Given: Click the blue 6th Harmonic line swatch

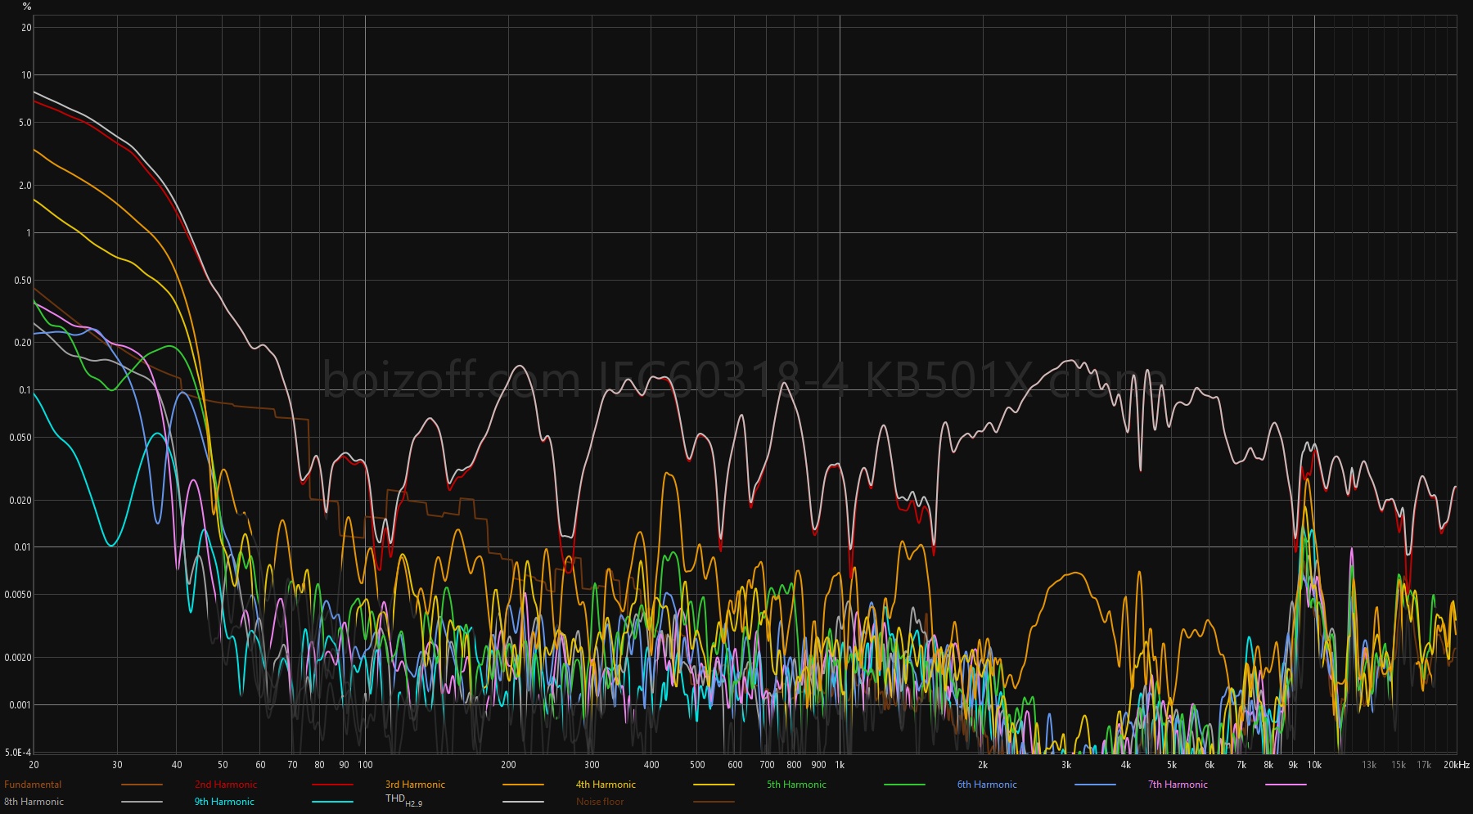Looking at the screenshot, I should click(1095, 785).
